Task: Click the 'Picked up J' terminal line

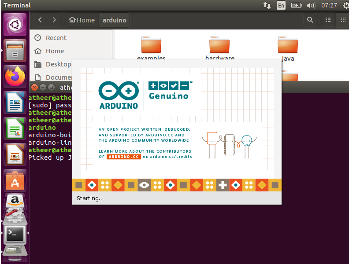Action: pos(50,158)
